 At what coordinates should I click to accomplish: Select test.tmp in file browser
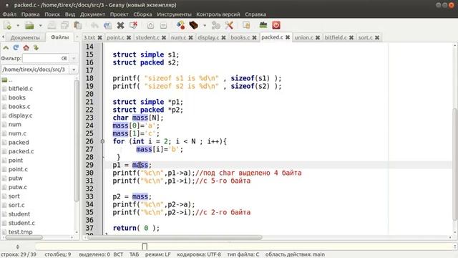(21, 232)
